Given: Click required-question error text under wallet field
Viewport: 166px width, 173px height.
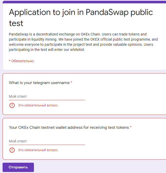Looking at the screenshot, I should (x=38, y=150).
